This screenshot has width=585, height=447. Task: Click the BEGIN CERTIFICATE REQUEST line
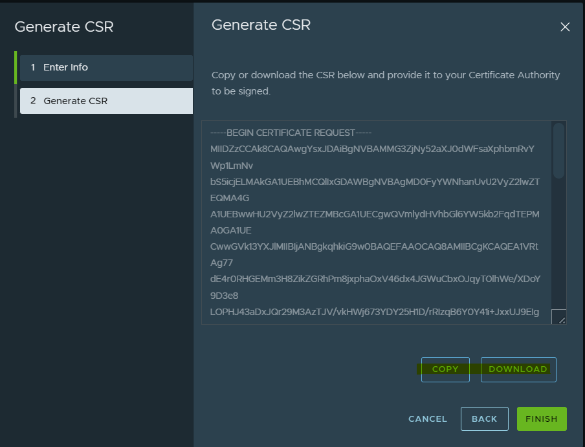click(291, 133)
